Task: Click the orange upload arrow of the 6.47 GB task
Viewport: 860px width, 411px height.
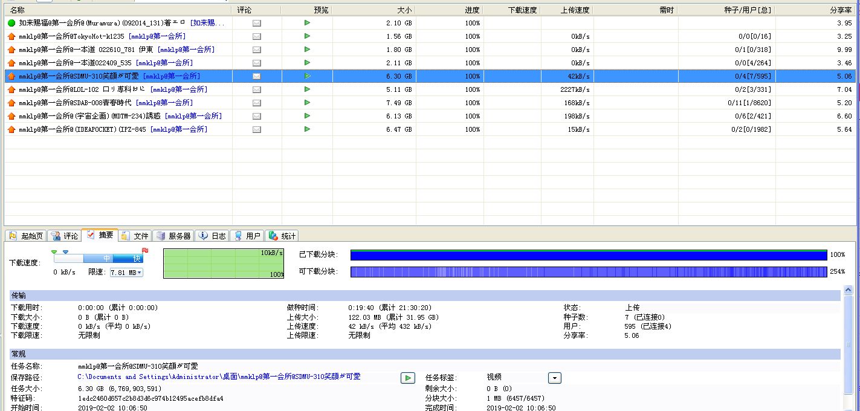Action: 11,129
